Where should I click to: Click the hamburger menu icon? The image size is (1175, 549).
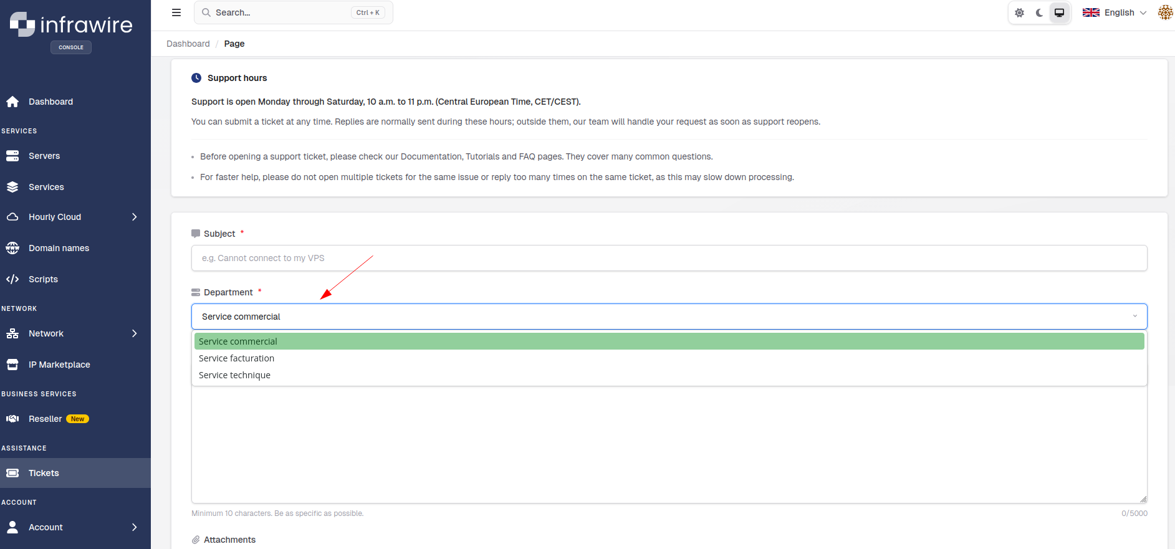pos(176,12)
